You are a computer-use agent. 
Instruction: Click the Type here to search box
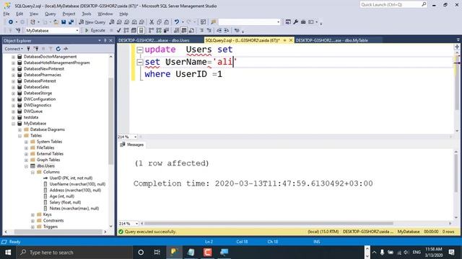point(74,253)
